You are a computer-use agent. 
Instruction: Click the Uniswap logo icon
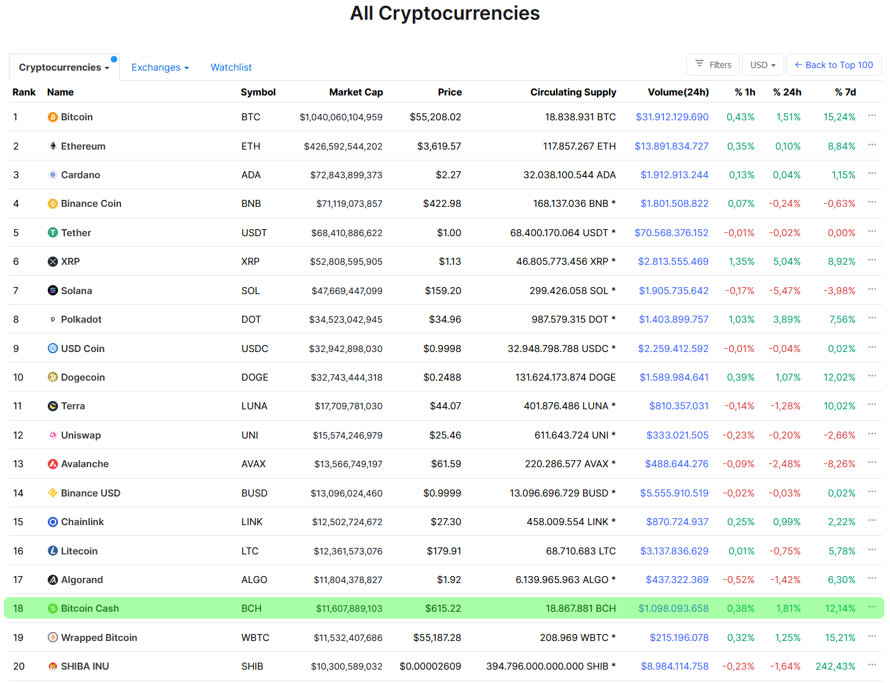(x=53, y=435)
